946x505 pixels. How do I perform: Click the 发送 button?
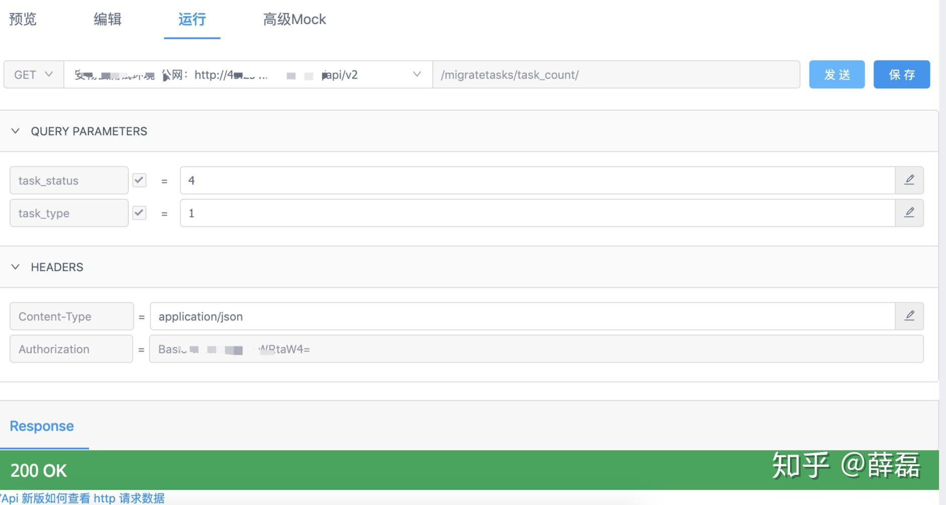[x=837, y=74]
